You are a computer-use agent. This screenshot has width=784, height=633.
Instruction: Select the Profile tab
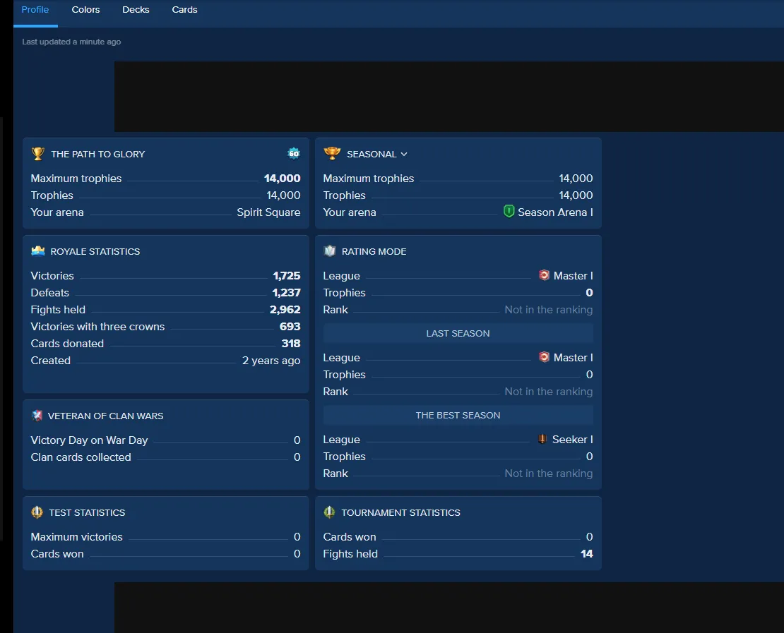[35, 9]
